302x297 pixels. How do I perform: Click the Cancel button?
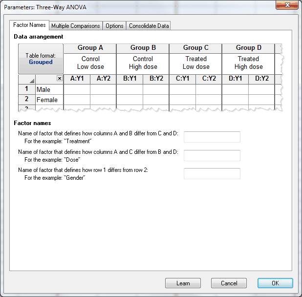coord(229,283)
